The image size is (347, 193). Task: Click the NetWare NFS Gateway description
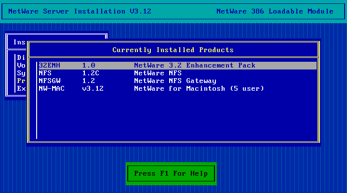(x=175, y=81)
